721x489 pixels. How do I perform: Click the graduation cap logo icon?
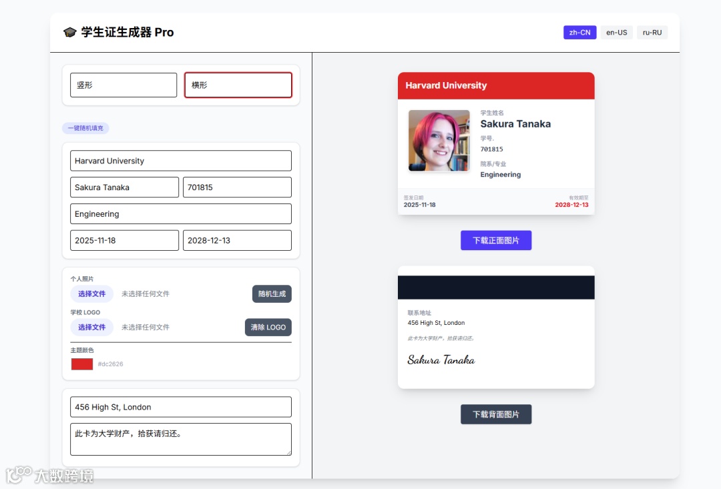(70, 32)
